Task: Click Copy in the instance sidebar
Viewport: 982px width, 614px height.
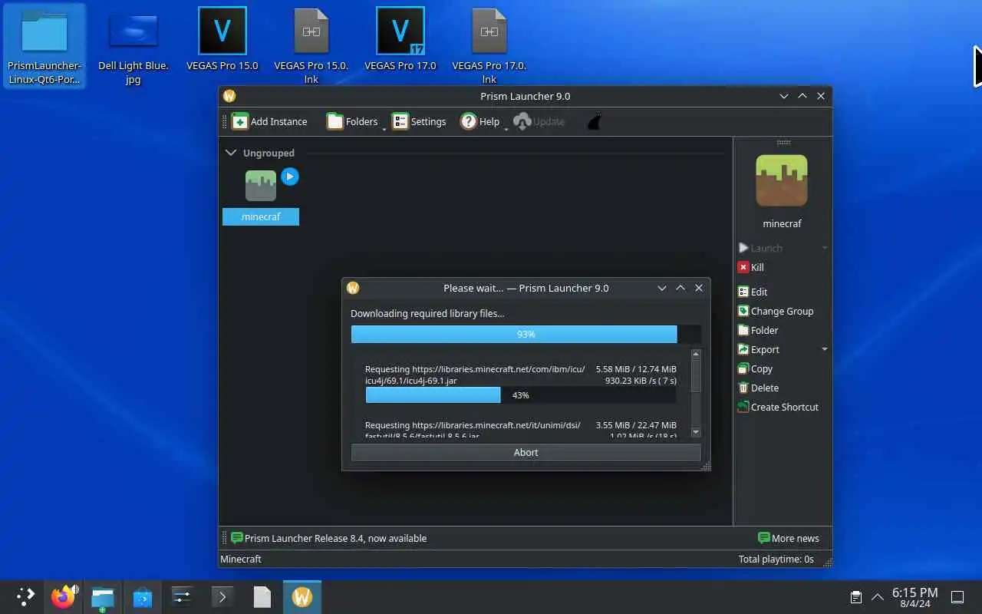Action: click(756, 368)
